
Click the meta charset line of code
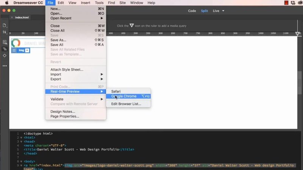pos(45,145)
